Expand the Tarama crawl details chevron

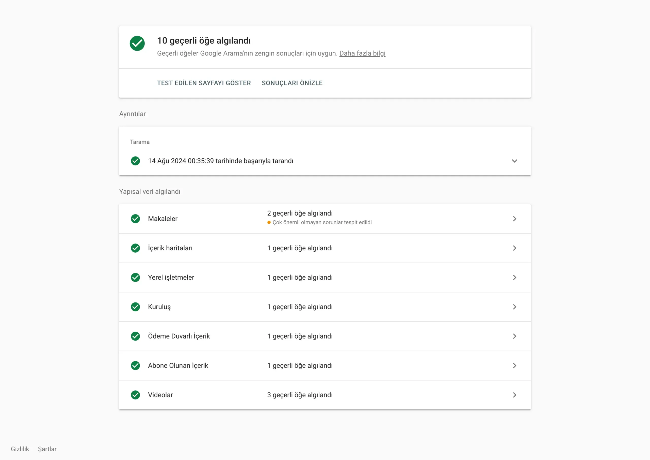(x=514, y=161)
